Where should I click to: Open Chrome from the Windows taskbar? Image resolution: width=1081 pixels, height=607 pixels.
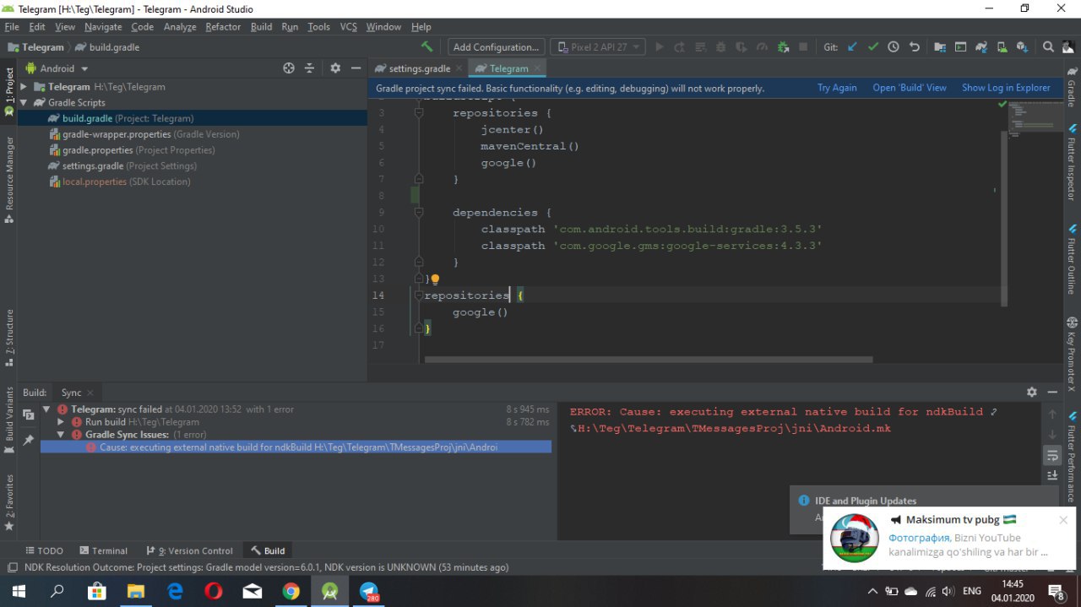click(x=291, y=592)
